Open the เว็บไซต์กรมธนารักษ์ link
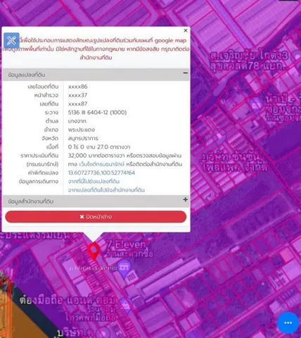 [x=101, y=164]
